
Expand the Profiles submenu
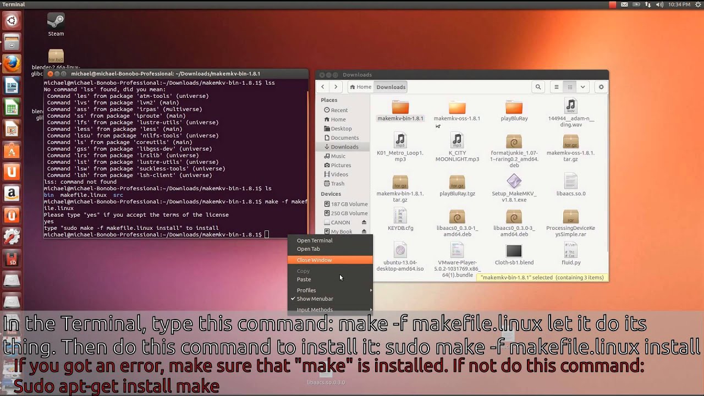tap(330, 290)
